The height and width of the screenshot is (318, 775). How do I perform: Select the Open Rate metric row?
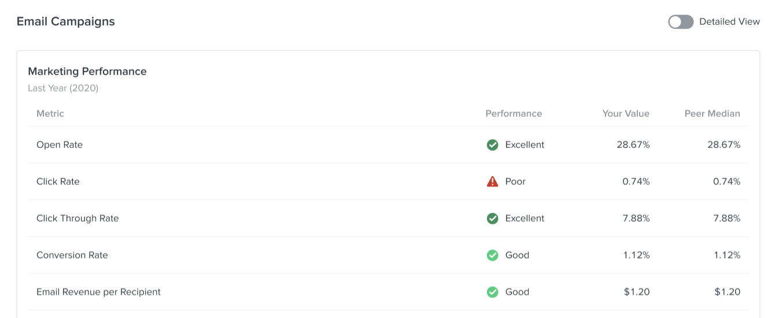point(60,145)
